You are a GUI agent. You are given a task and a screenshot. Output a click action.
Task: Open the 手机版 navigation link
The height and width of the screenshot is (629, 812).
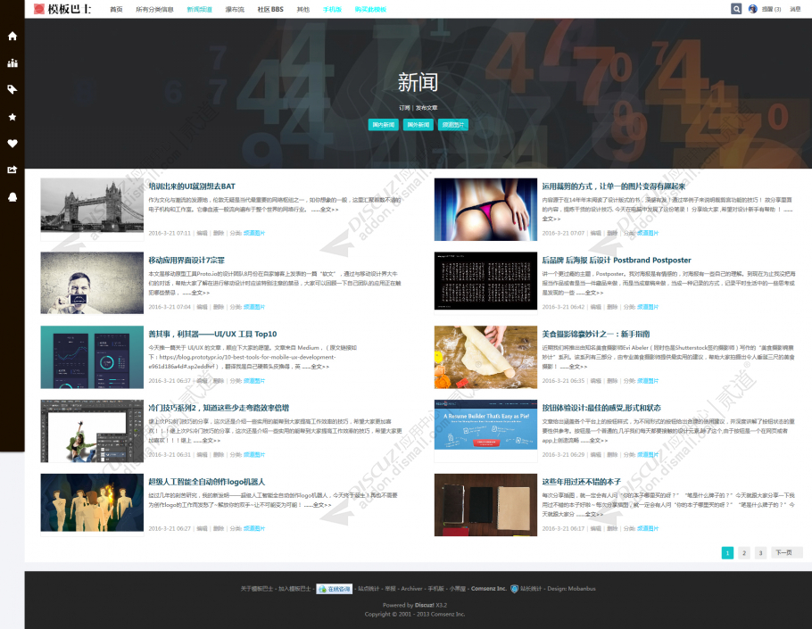pos(332,9)
